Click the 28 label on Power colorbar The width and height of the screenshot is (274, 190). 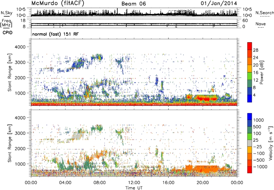tap(256, 50)
